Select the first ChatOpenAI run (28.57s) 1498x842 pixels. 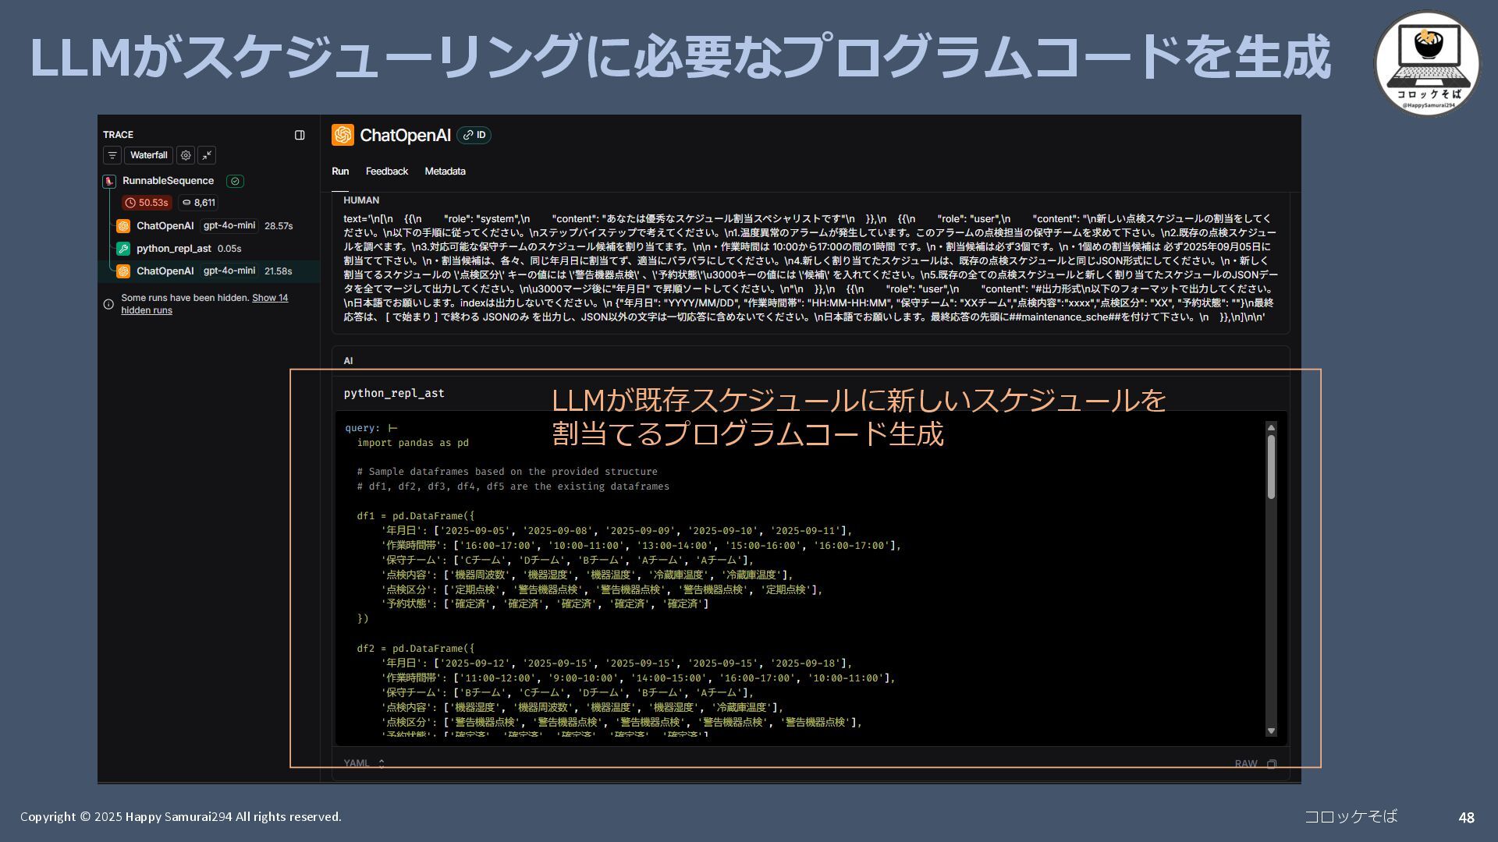[x=165, y=226]
